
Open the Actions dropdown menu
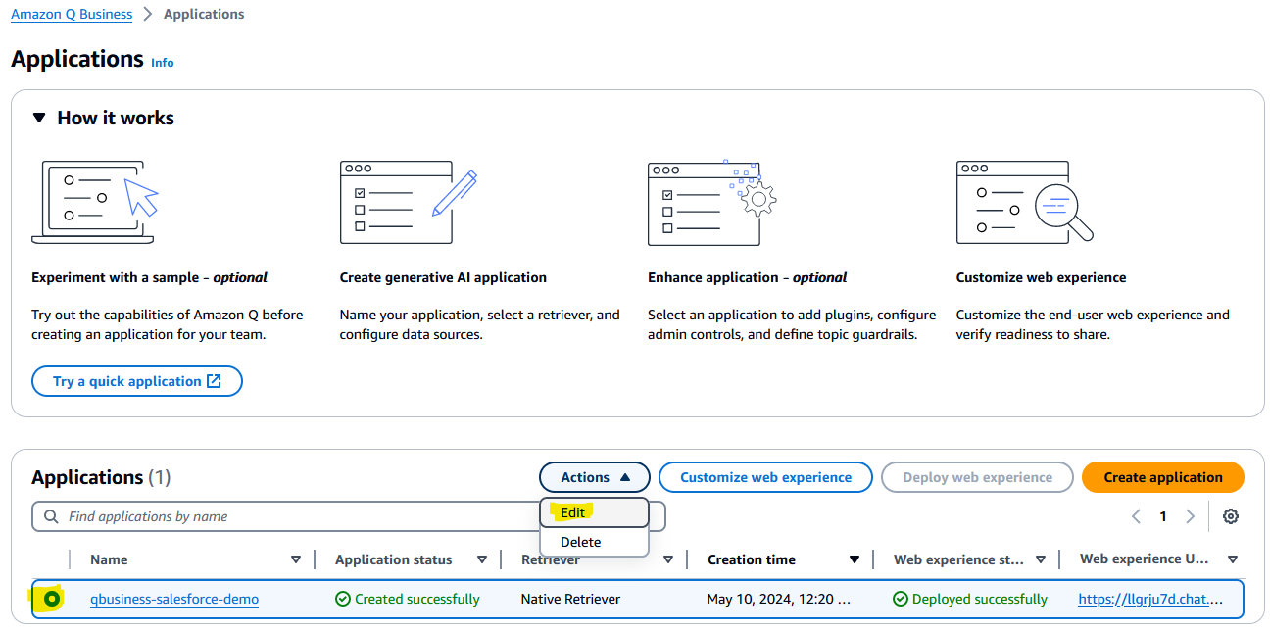click(x=595, y=477)
